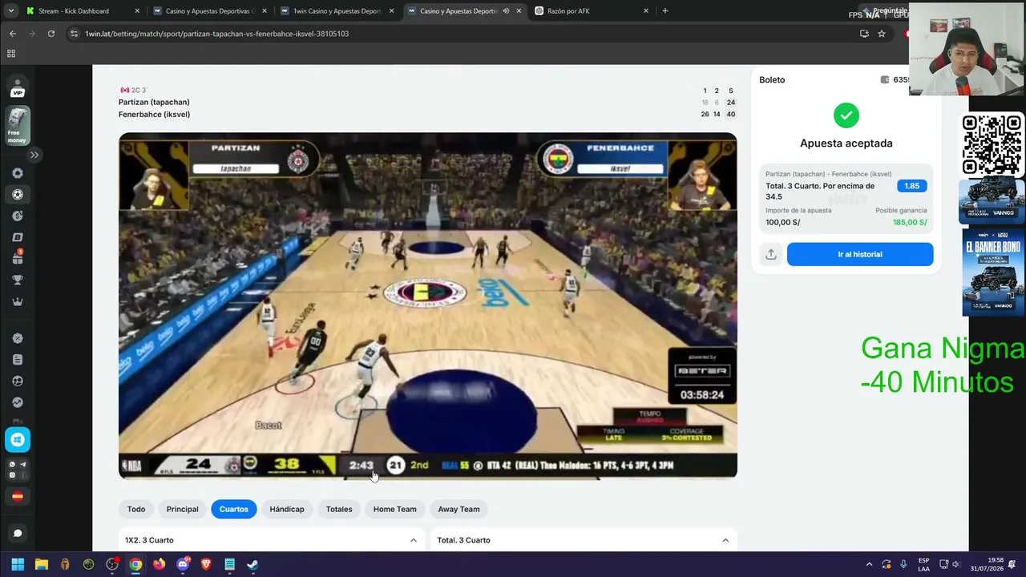Click the taskbar microphone icon

pyautogui.click(x=903, y=564)
